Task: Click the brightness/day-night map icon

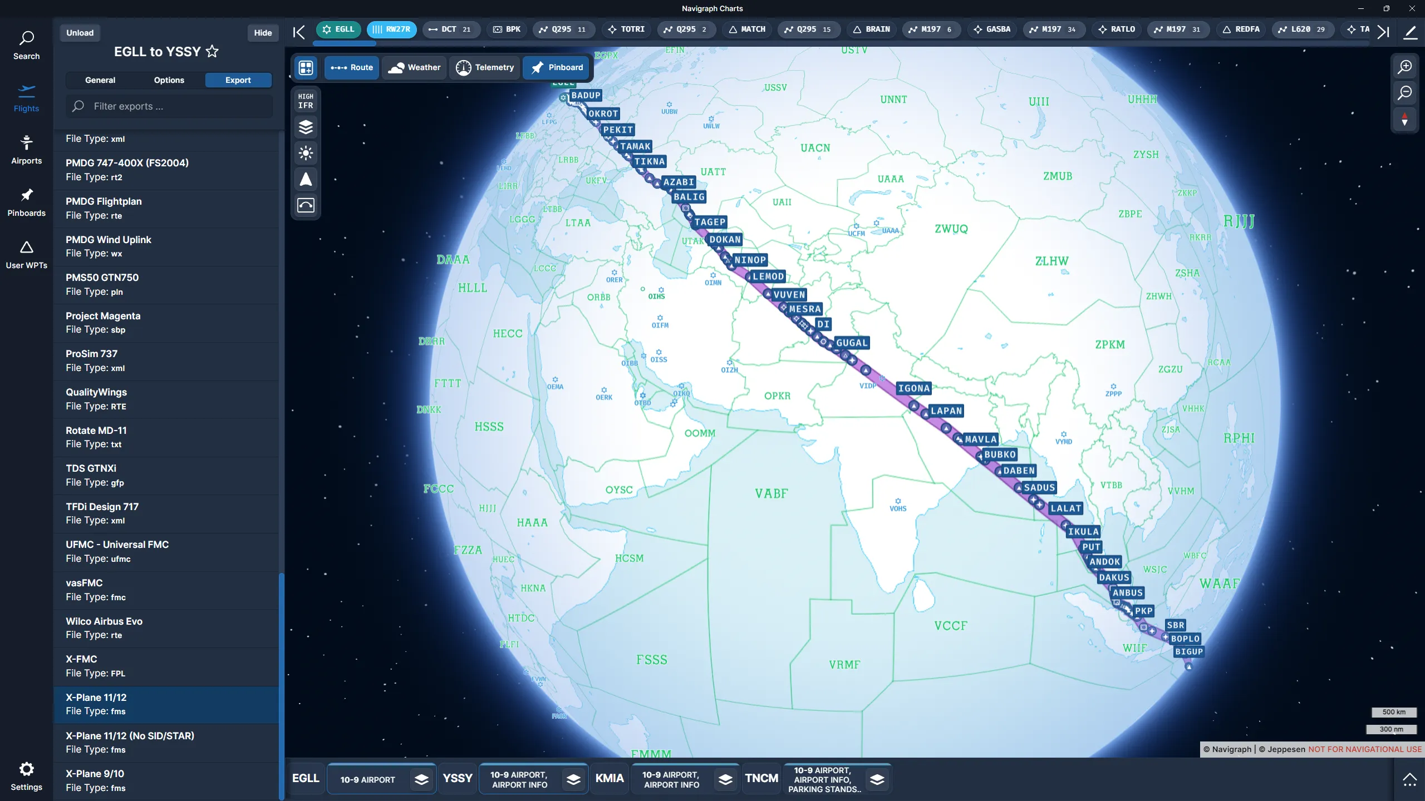Action: click(306, 153)
